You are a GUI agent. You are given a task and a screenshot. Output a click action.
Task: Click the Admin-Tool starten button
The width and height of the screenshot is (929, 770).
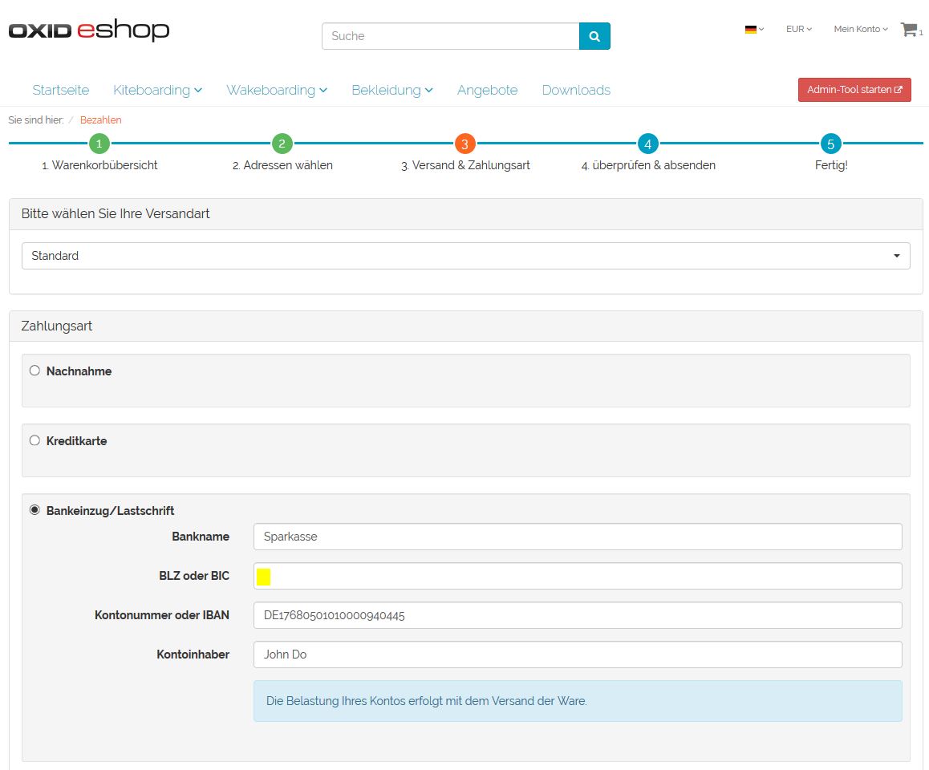(x=854, y=90)
